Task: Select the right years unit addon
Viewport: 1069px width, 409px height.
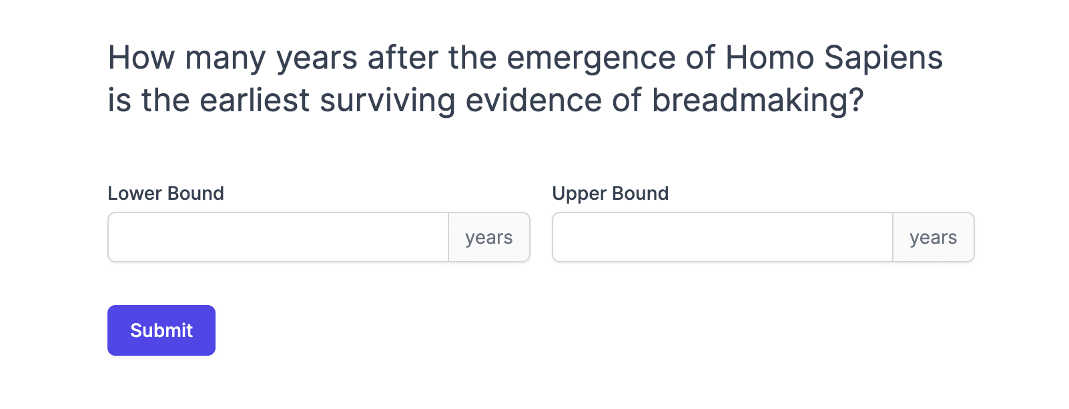Action: tap(933, 237)
